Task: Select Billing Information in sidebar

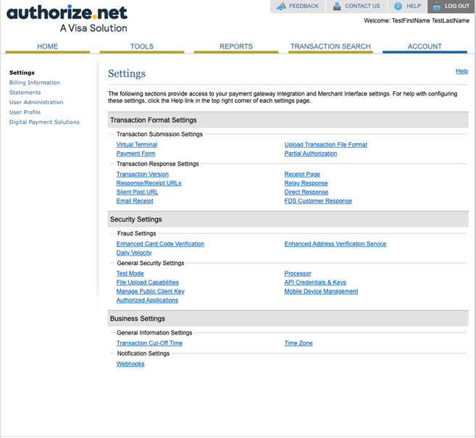Action: (x=35, y=83)
